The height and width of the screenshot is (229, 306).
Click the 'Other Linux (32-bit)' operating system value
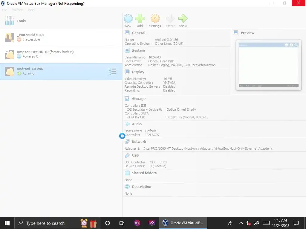pos(169,44)
